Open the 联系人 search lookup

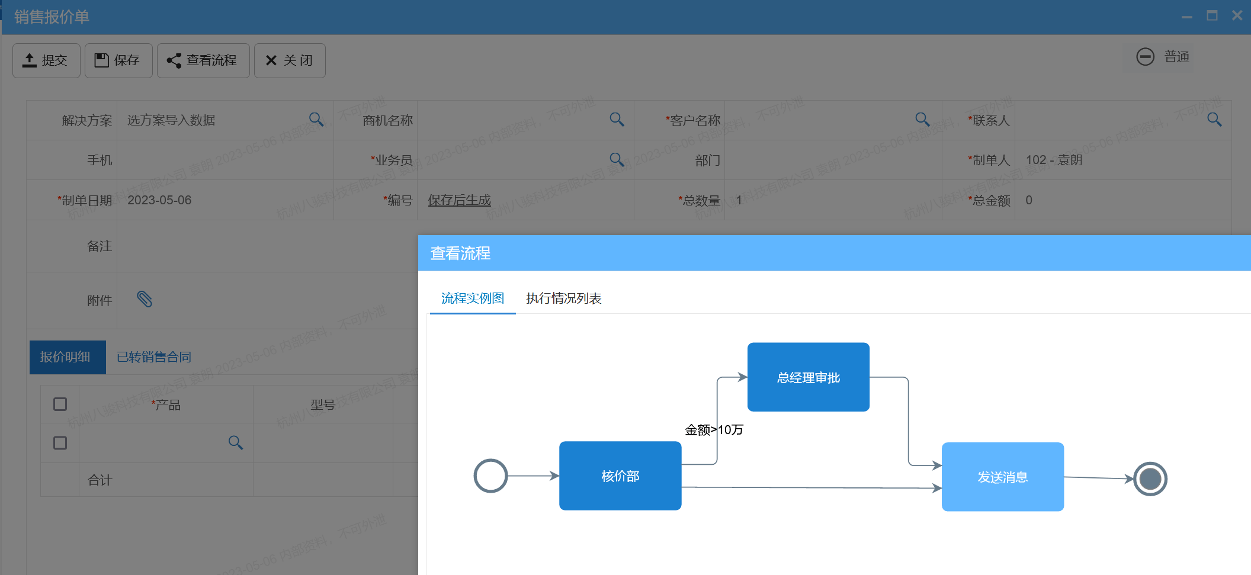tap(1215, 119)
